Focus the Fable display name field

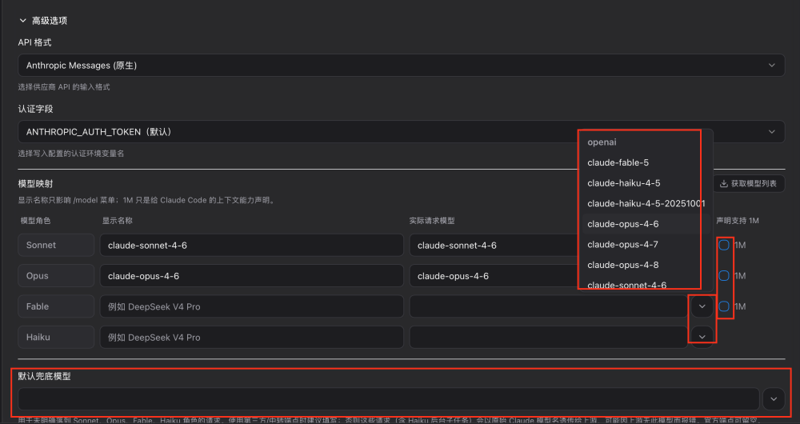click(x=251, y=306)
